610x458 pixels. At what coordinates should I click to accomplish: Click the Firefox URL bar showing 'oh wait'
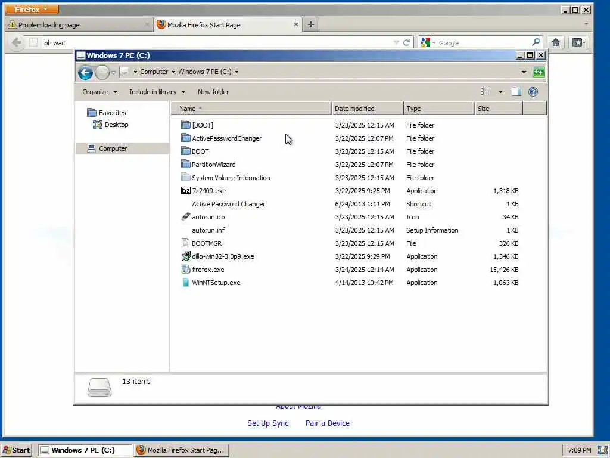[x=218, y=42]
